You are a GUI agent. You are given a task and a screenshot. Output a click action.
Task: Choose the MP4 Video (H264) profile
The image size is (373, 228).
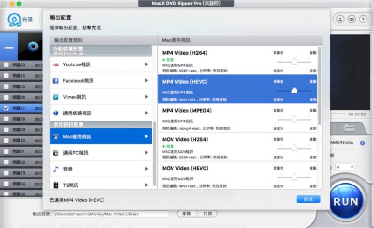tap(237, 60)
